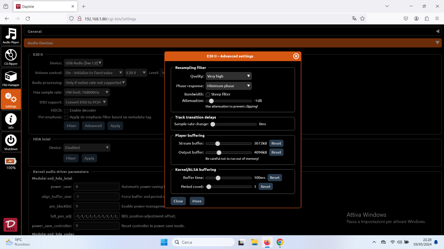Screen dimensions: 444x249
Task: Reset the Period count value
Action: 266,186
